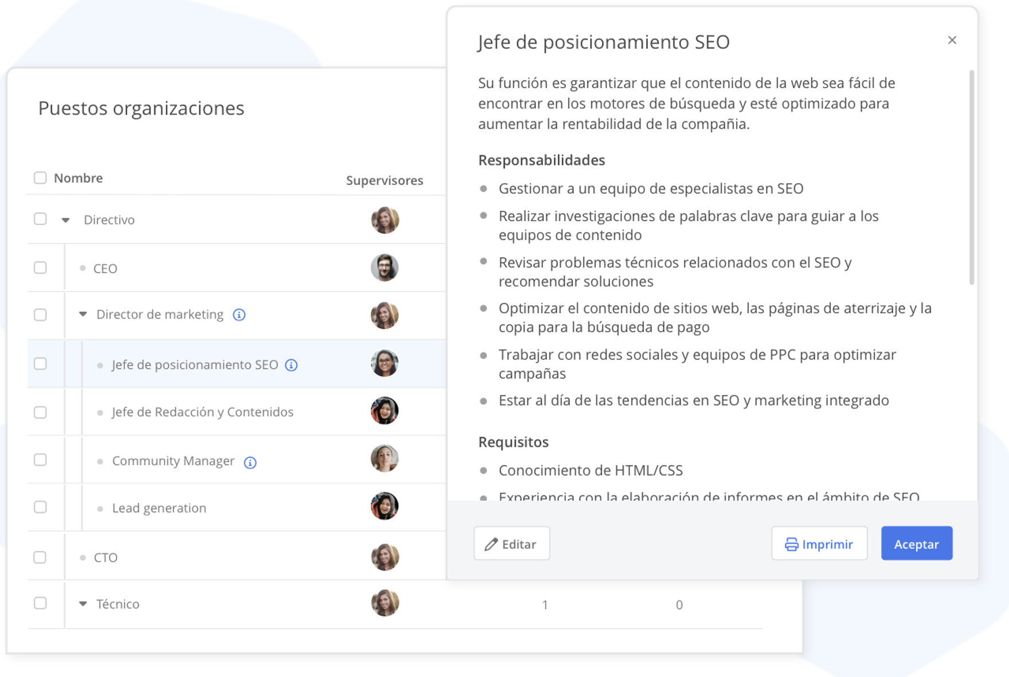Collapse the Técnico group arrow
The image size is (1009, 677).
pyautogui.click(x=83, y=604)
